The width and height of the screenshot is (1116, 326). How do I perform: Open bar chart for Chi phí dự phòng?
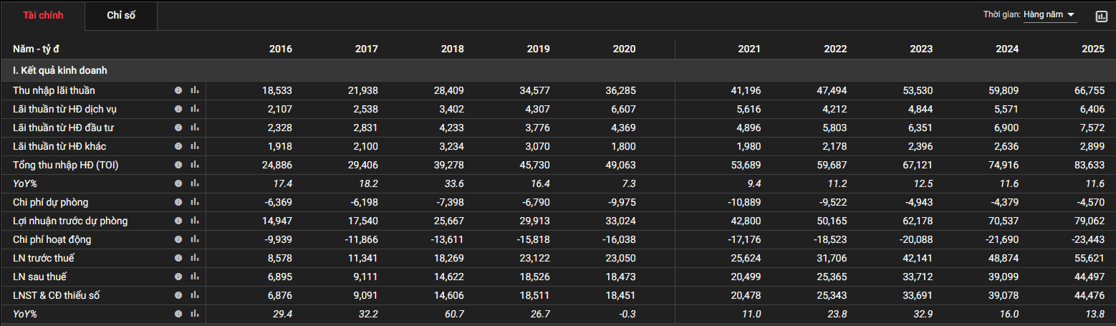194,202
